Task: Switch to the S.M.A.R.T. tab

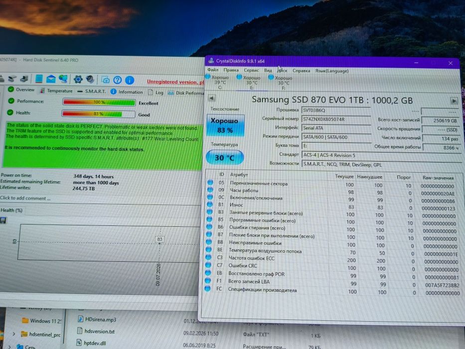Action: (91, 91)
